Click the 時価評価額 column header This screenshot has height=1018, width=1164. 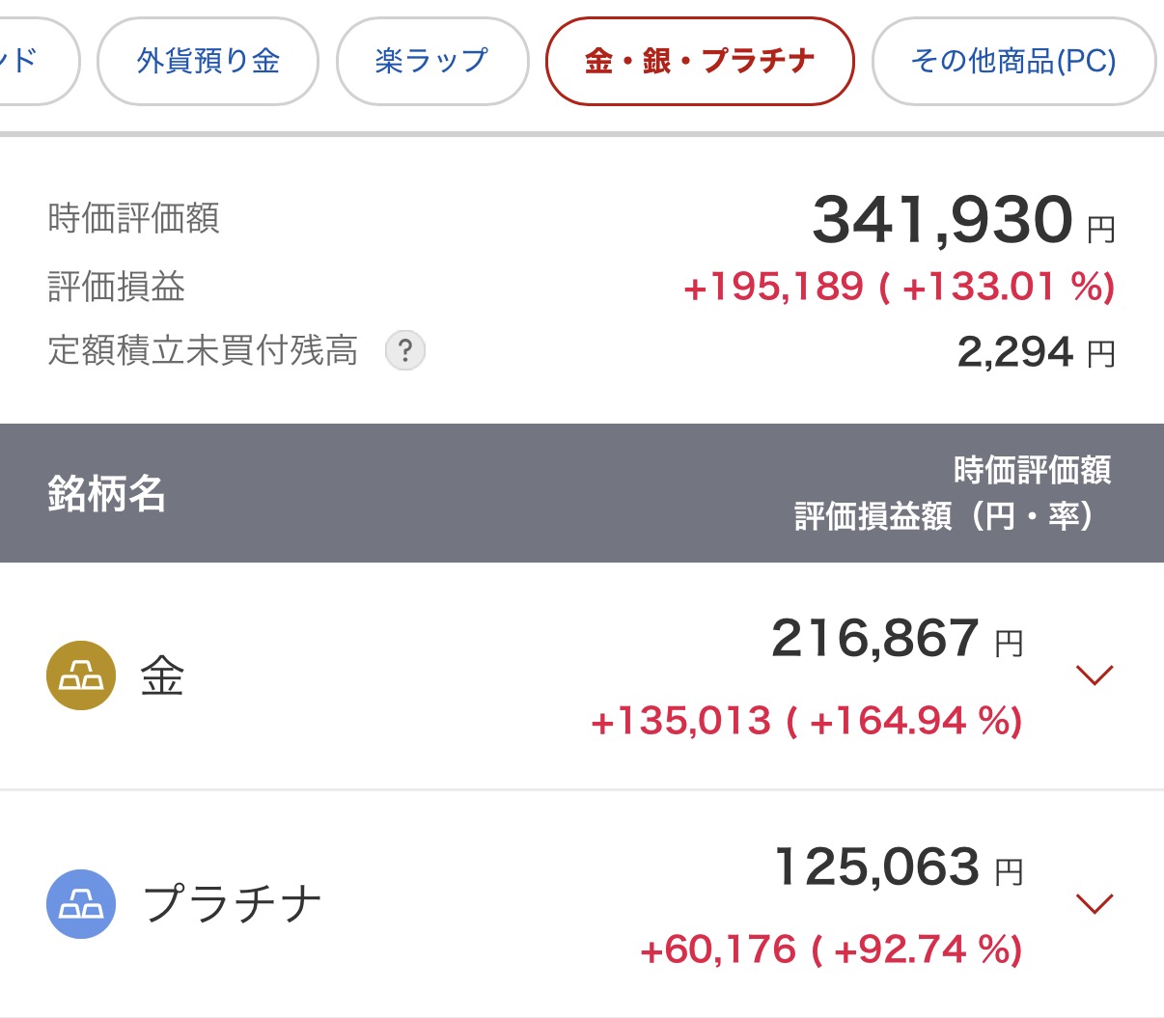[1032, 470]
